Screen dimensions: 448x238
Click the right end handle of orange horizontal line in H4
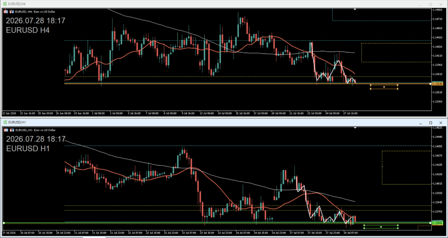(x=430, y=84)
